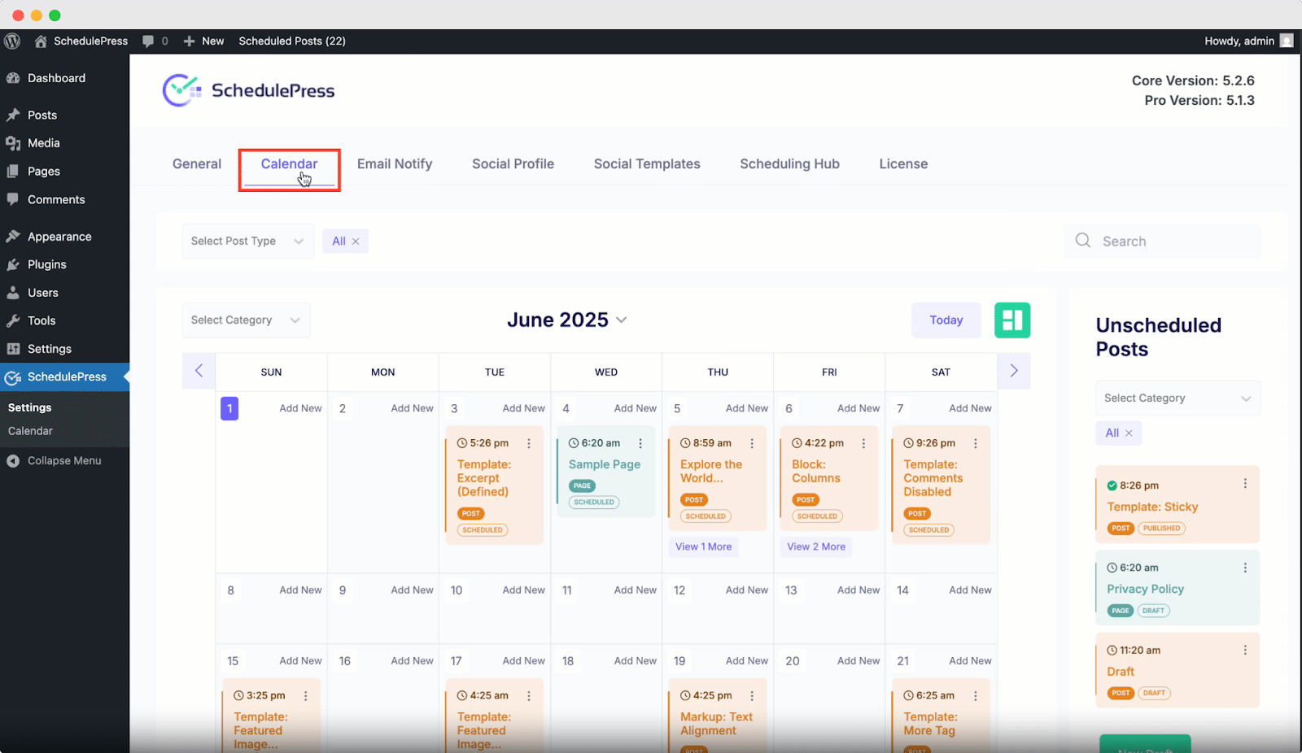
Task: Switch to the Social Templates tab
Action: coord(647,163)
